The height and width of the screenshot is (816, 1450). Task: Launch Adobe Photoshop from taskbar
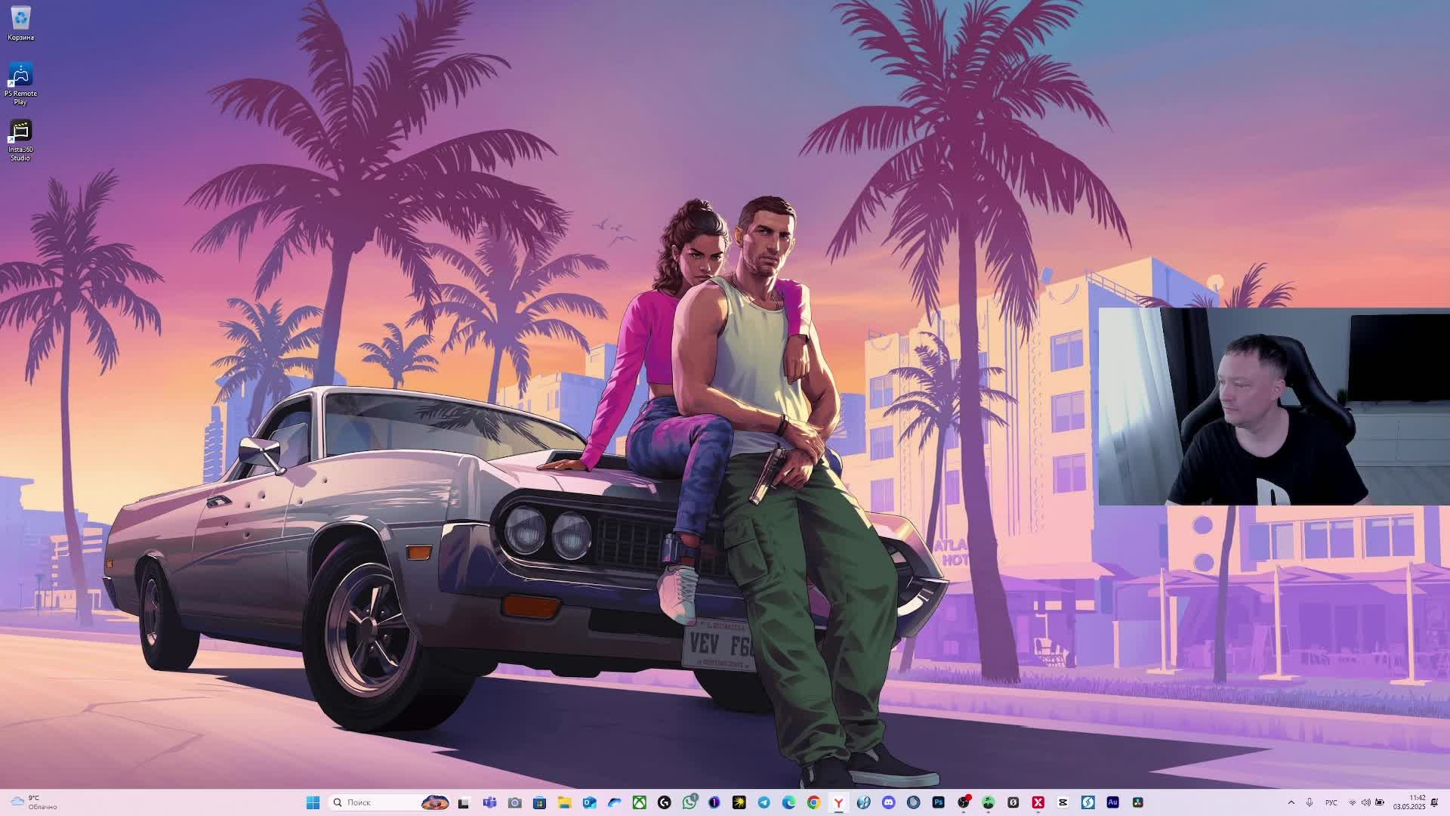pos(938,802)
